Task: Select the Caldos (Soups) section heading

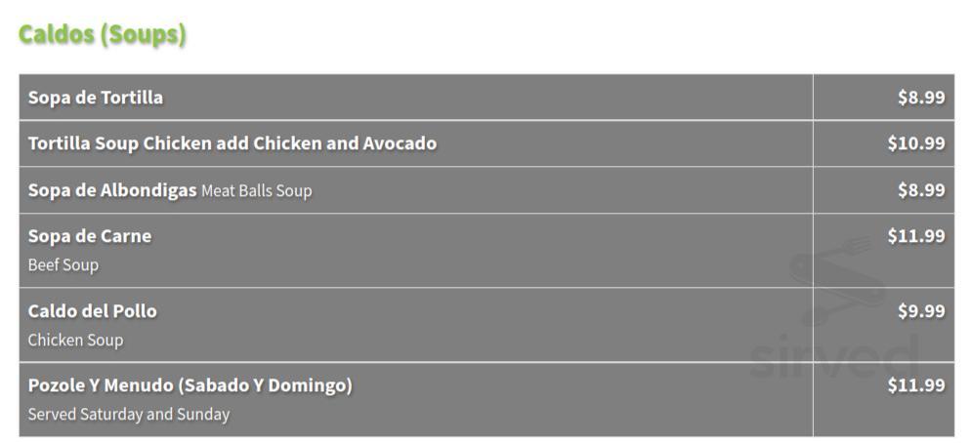Action: pos(102,34)
